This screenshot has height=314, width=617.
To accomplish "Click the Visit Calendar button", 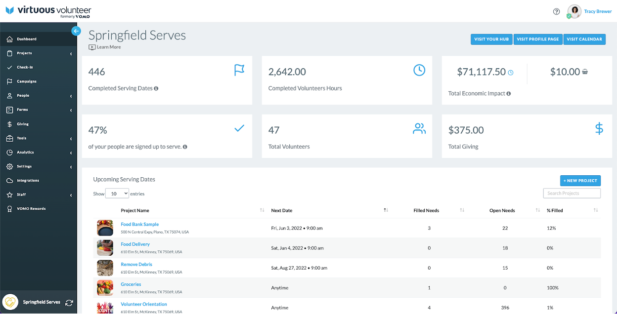I will tap(584, 39).
